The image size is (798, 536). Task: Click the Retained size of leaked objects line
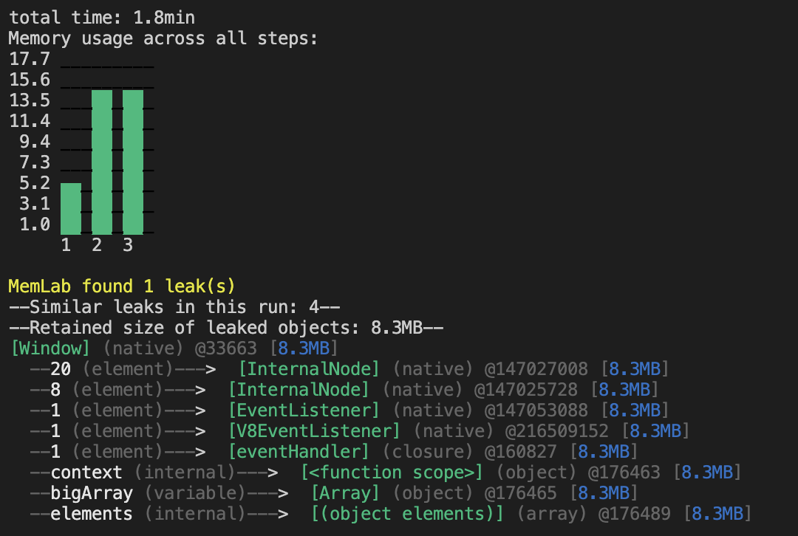[222, 327]
